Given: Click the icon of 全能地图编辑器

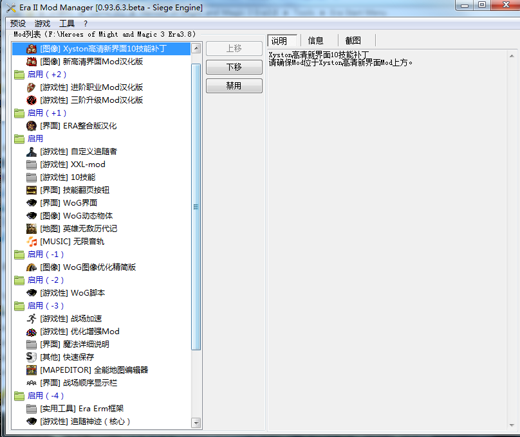Looking at the screenshot, I should [32, 370].
